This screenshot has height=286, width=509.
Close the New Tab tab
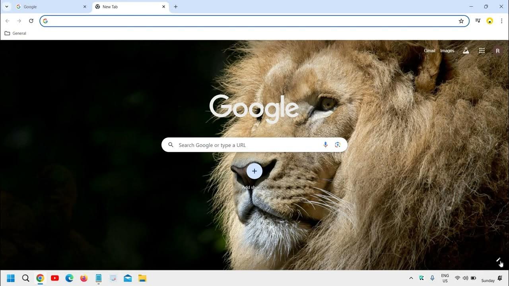coord(163,7)
